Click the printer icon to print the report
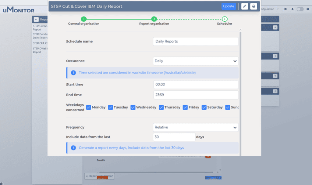This screenshot has height=185, width=312. [x=254, y=6]
